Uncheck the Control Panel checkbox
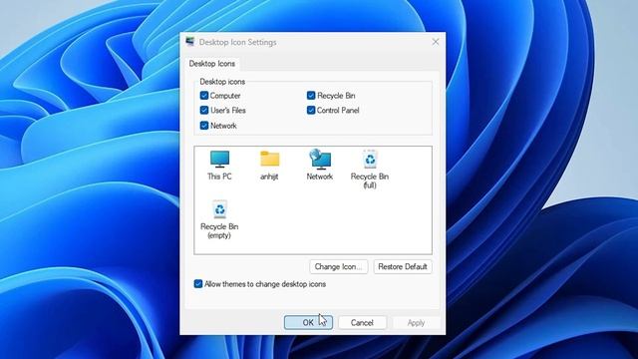 pos(311,111)
